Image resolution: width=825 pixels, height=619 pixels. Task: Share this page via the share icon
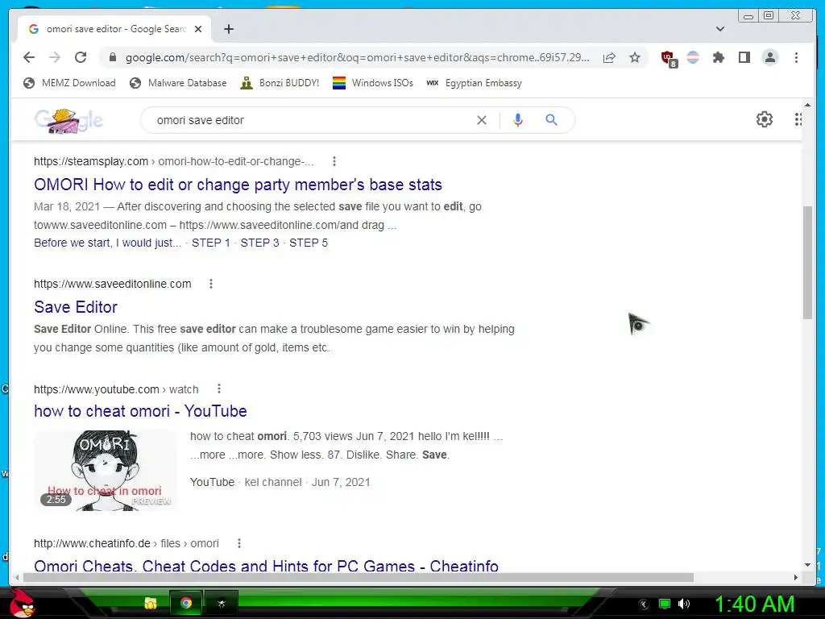click(x=609, y=57)
